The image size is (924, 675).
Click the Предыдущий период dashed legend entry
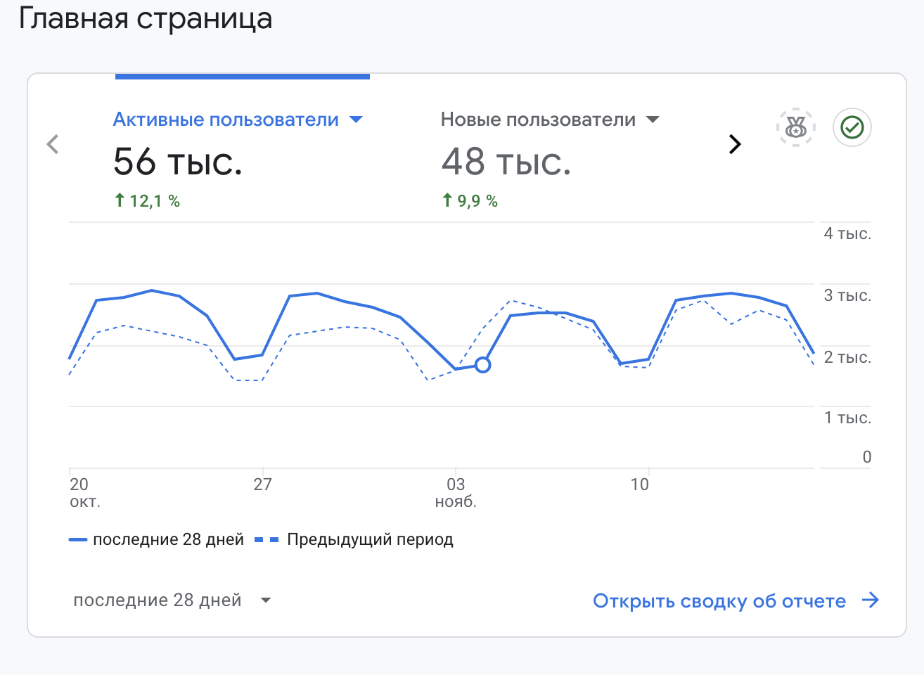click(354, 539)
